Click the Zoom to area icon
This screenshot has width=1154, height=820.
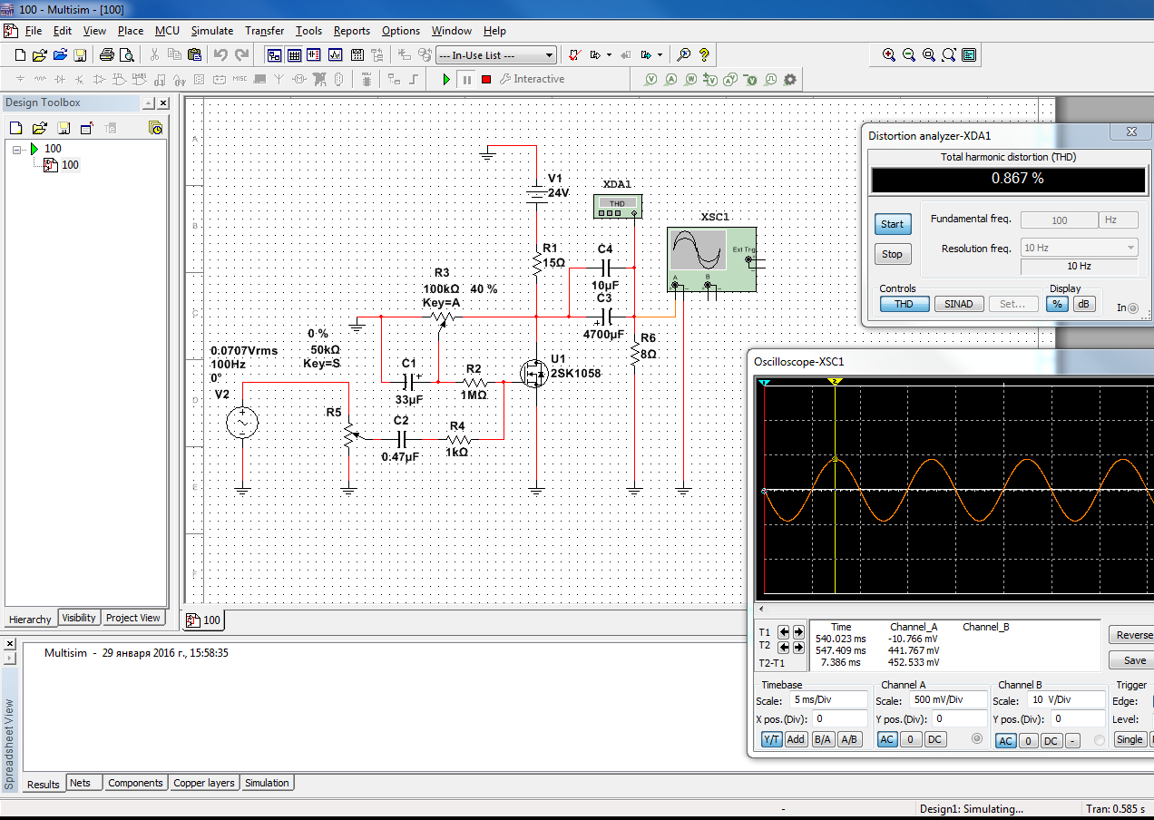[x=929, y=55]
